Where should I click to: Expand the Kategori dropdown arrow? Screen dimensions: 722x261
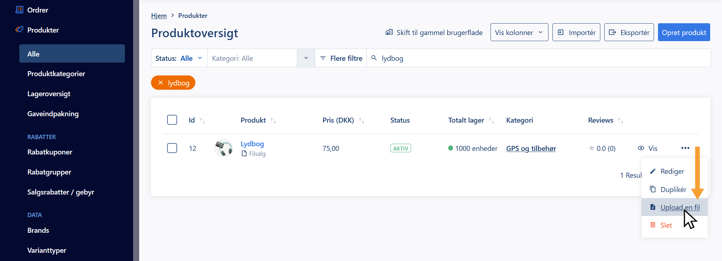point(306,58)
